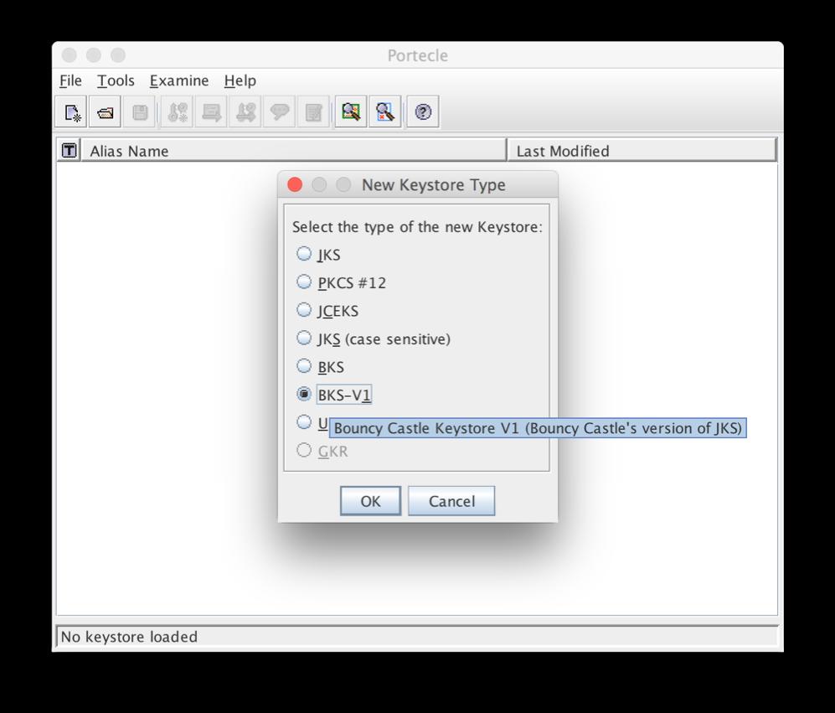Image resolution: width=835 pixels, height=713 pixels.
Task: Open the Help menu
Action: point(240,80)
